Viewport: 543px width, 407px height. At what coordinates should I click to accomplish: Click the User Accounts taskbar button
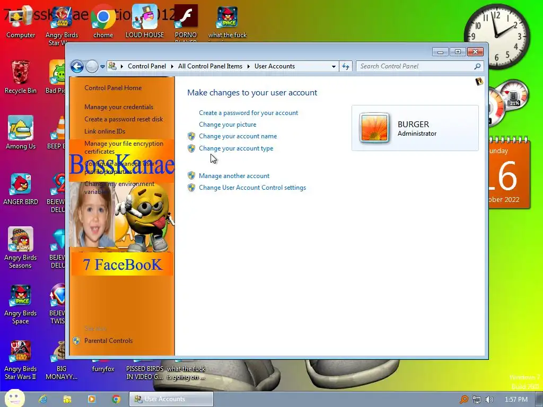point(171,399)
